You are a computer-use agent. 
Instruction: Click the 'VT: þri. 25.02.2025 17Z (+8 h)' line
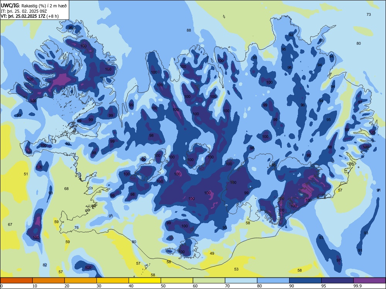30,16
